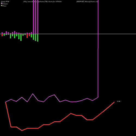Image resolution: width=136 pixels, height=136 pixels.
Task: Click the Volume legend color swatch
Action: pyautogui.click(x=2, y=4)
